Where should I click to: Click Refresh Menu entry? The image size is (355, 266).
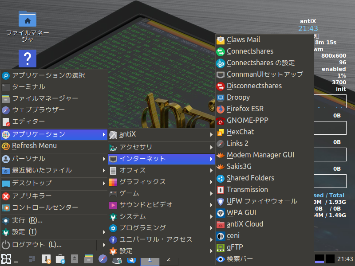(x=54, y=146)
